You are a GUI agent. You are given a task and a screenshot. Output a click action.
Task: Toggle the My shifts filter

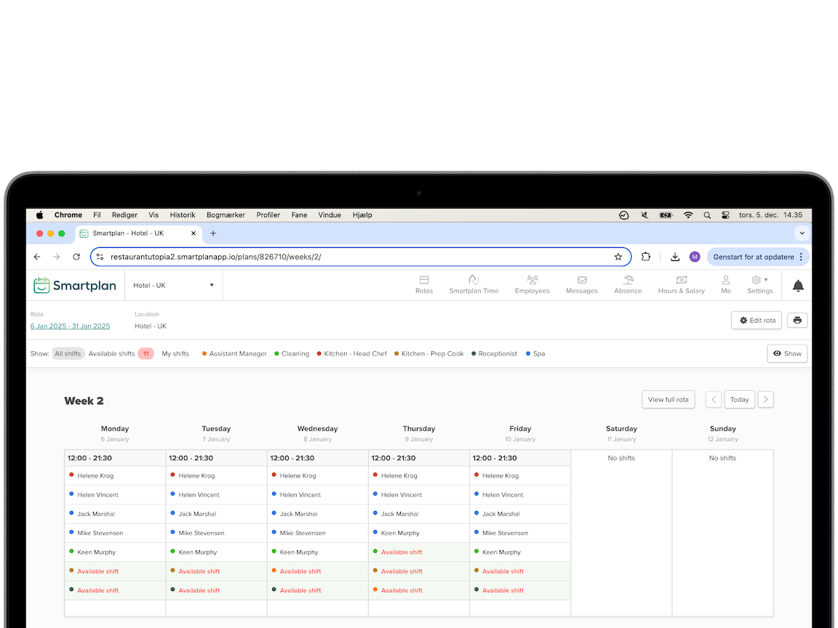(x=175, y=354)
